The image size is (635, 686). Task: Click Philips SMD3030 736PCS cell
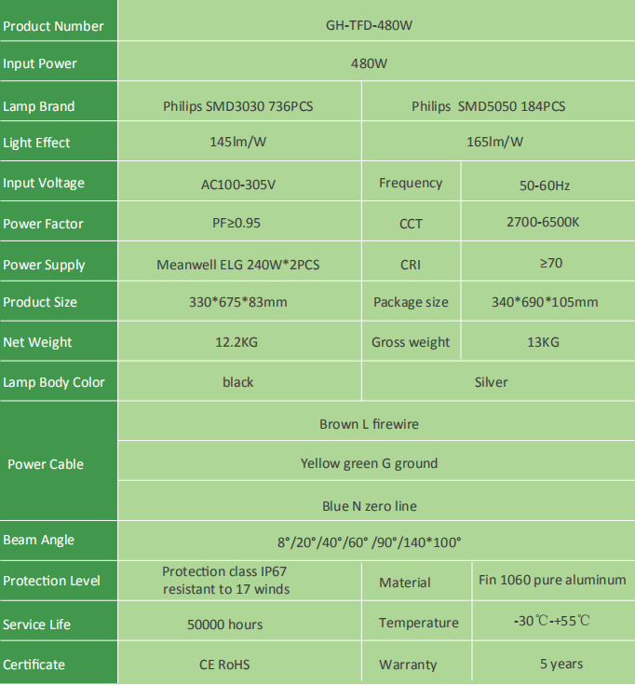tap(239, 102)
